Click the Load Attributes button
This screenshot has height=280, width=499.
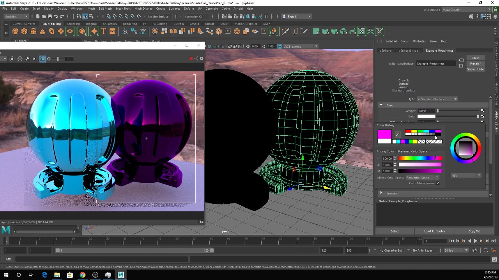click(x=435, y=231)
